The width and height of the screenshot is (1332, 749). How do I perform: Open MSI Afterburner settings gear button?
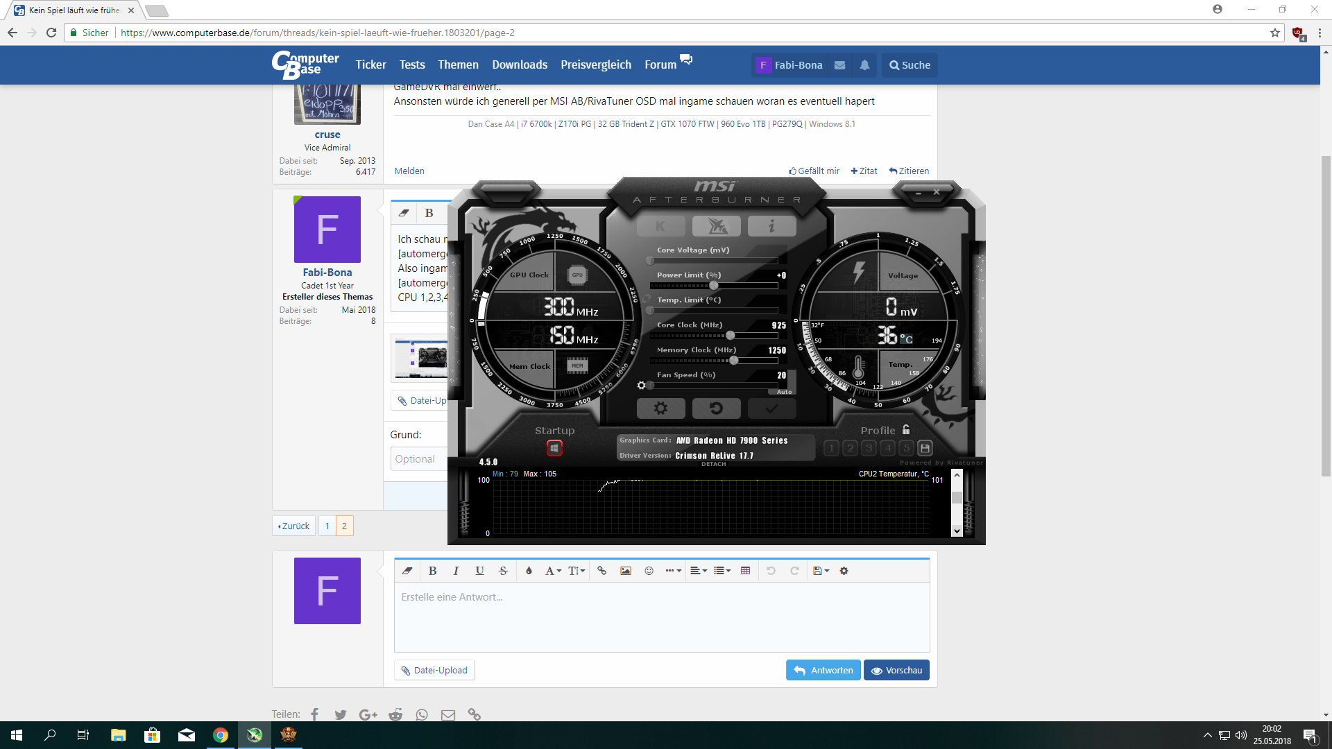point(660,408)
